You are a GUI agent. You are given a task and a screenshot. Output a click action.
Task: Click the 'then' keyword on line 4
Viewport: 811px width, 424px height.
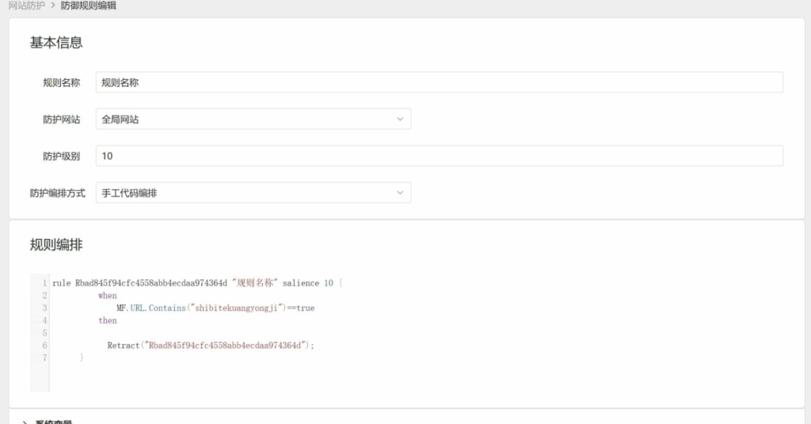coord(108,320)
